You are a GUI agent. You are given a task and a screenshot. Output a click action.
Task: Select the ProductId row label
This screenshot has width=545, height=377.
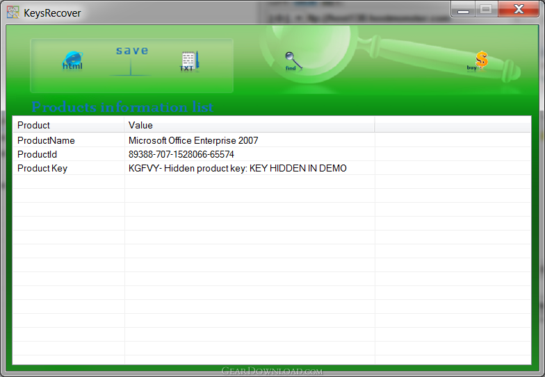point(38,154)
